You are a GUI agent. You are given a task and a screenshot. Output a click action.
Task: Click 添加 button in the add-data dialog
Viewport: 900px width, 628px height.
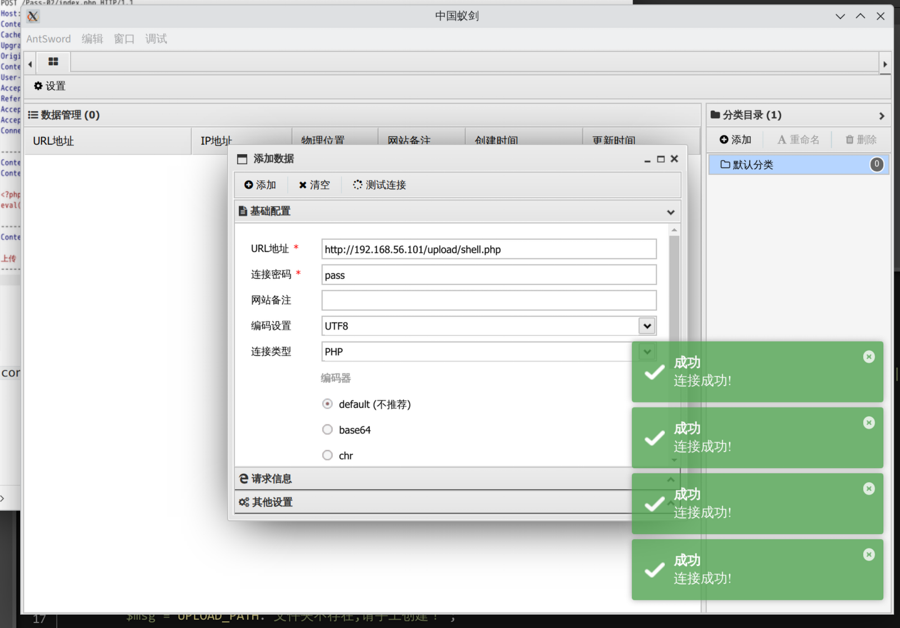260,185
